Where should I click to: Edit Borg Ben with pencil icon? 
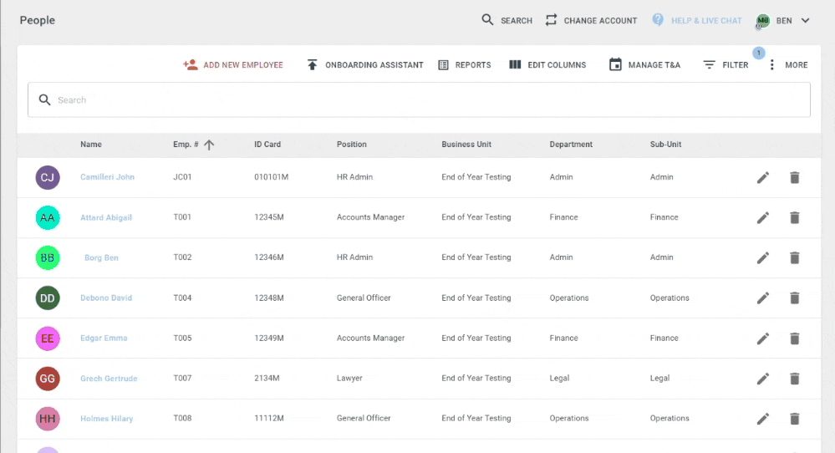763,257
